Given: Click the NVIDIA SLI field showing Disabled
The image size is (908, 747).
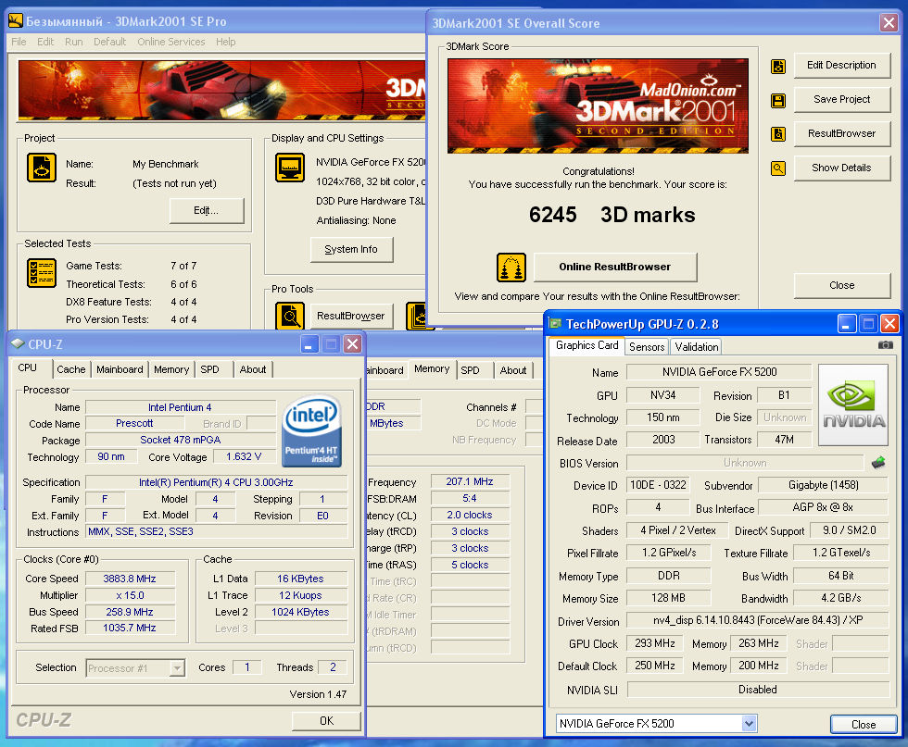Looking at the screenshot, I should [x=758, y=689].
